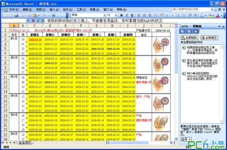Click the 全部粘贴 paste all button
Image resolution: width=227 pixels, height=150 pixels.
click(190, 37)
